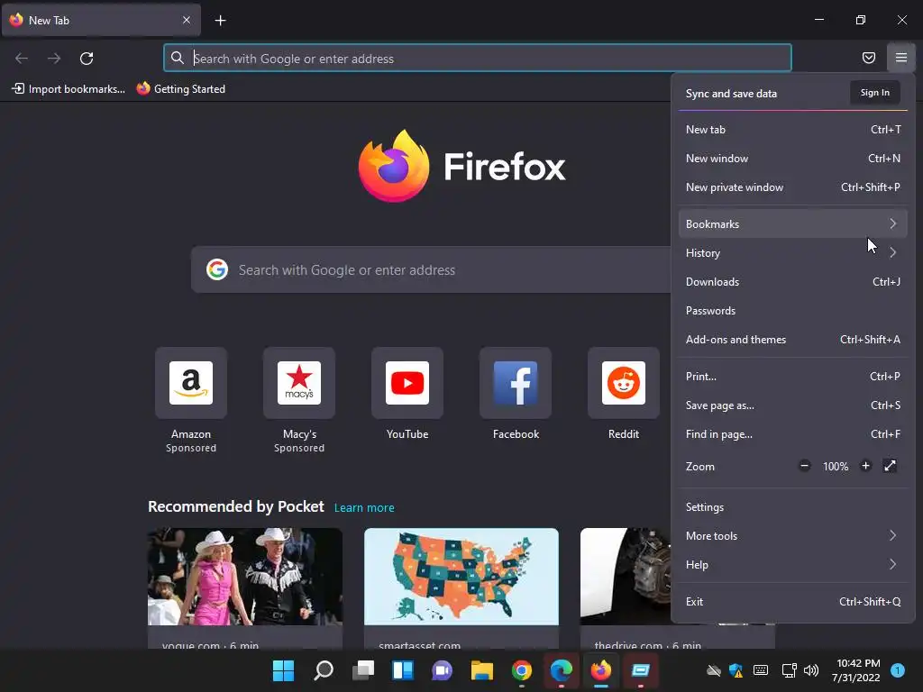This screenshot has width=923, height=692.
Task: Click Import bookmarks toolbar item
Action: point(69,89)
